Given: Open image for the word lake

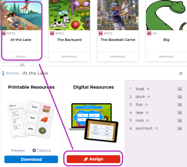Looking at the screenshot, I should (x=180, y=113).
